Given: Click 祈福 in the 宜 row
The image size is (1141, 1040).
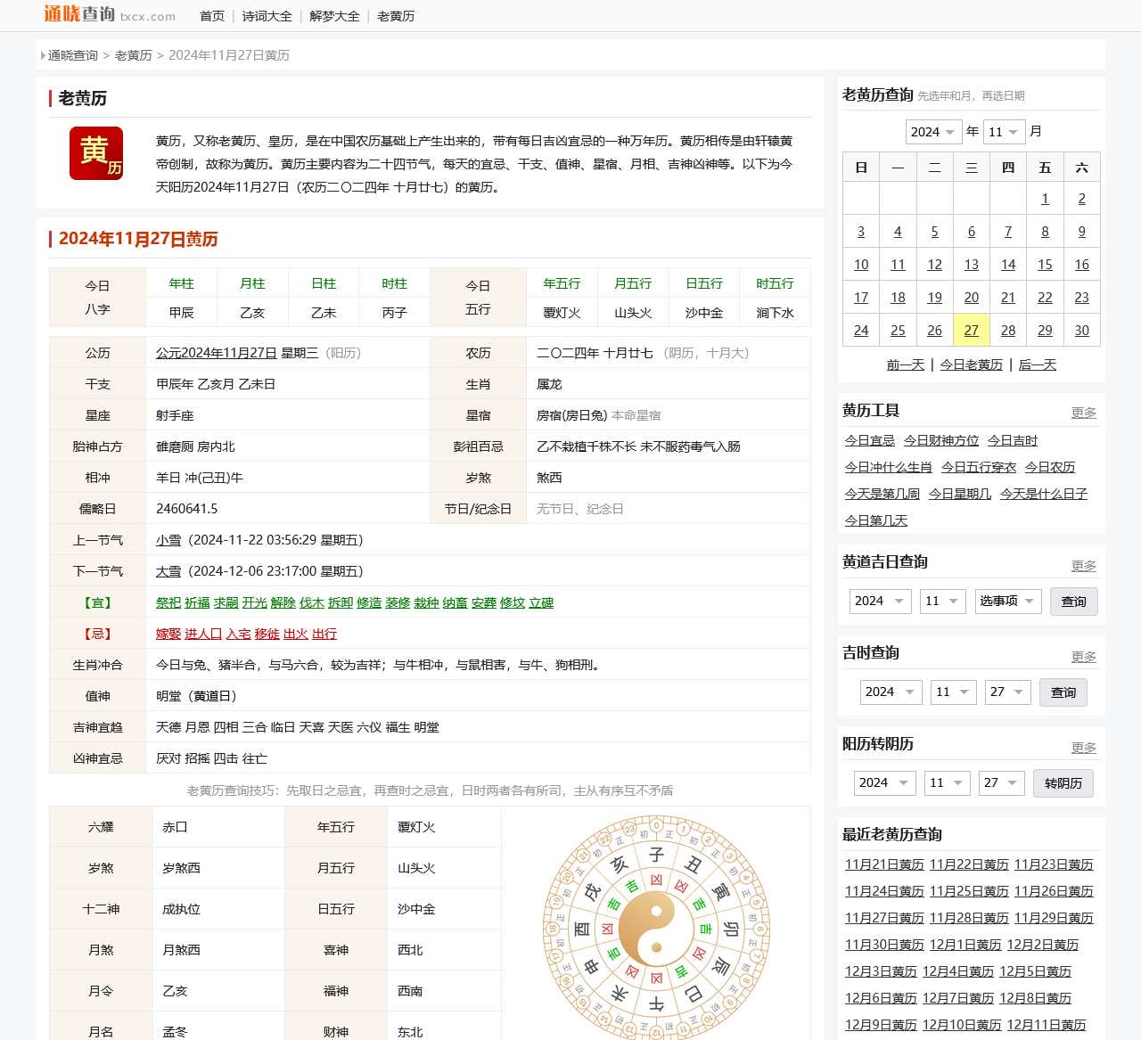Looking at the screenshot, I should pos(197,602).
